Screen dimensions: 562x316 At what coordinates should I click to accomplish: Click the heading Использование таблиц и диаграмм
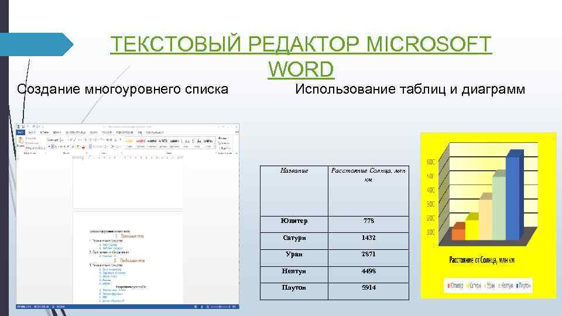410,89
